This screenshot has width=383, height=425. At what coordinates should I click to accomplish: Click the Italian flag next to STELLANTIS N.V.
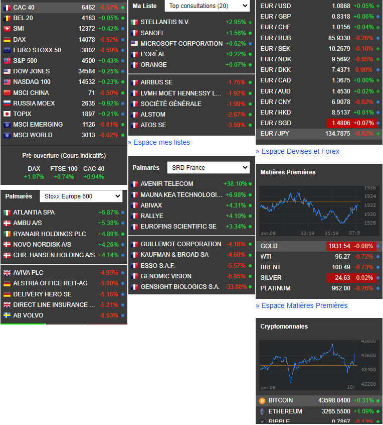[134, 22]
